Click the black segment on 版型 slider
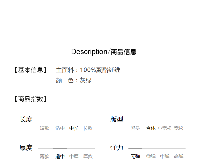205x164 pixels. coord(151,120)
